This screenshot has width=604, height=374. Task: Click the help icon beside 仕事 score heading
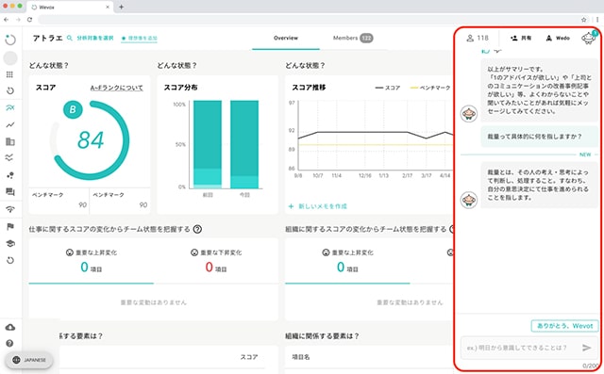(197, 229)
